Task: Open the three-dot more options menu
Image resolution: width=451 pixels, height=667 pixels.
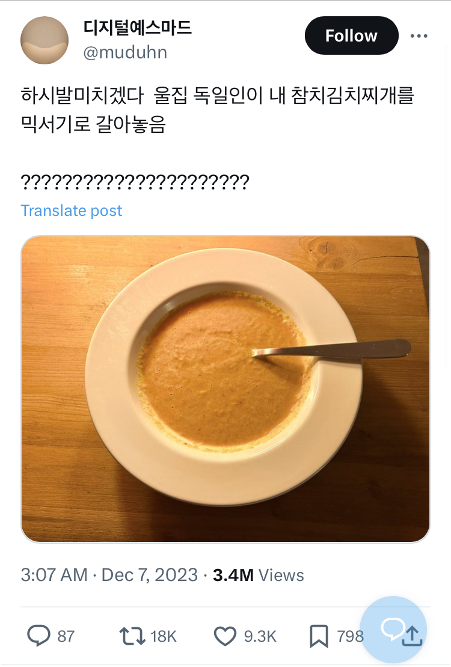Action: pos(419,36)
